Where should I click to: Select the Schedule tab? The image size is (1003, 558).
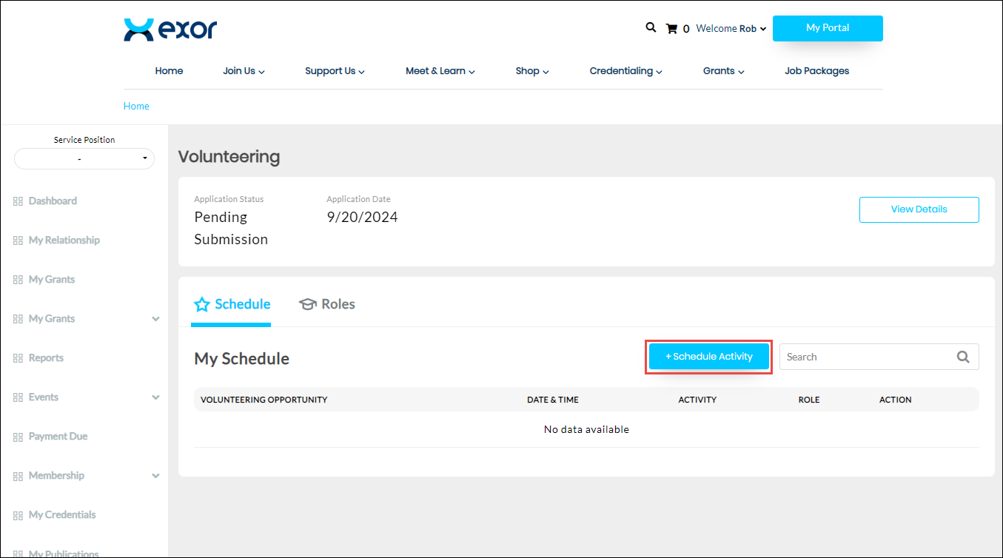point(232,304)
